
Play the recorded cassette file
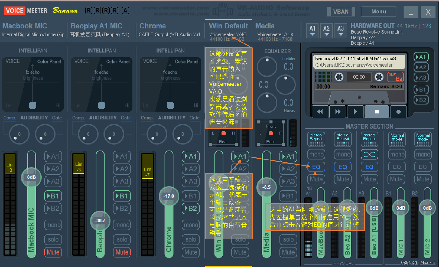tap(355, 112)
